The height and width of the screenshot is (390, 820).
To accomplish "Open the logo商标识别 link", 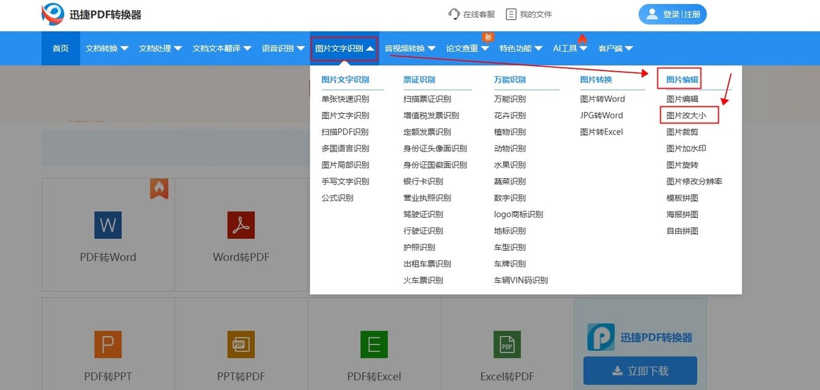I will point(519,214).
